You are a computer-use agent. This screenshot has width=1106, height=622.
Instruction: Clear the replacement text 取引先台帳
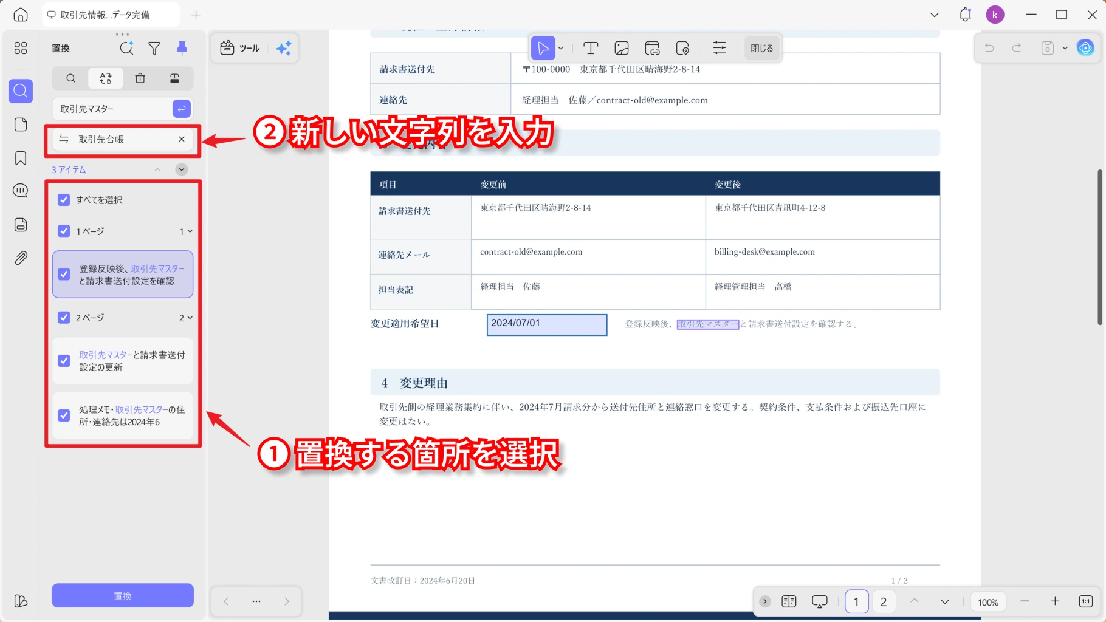tap(182, 139)
